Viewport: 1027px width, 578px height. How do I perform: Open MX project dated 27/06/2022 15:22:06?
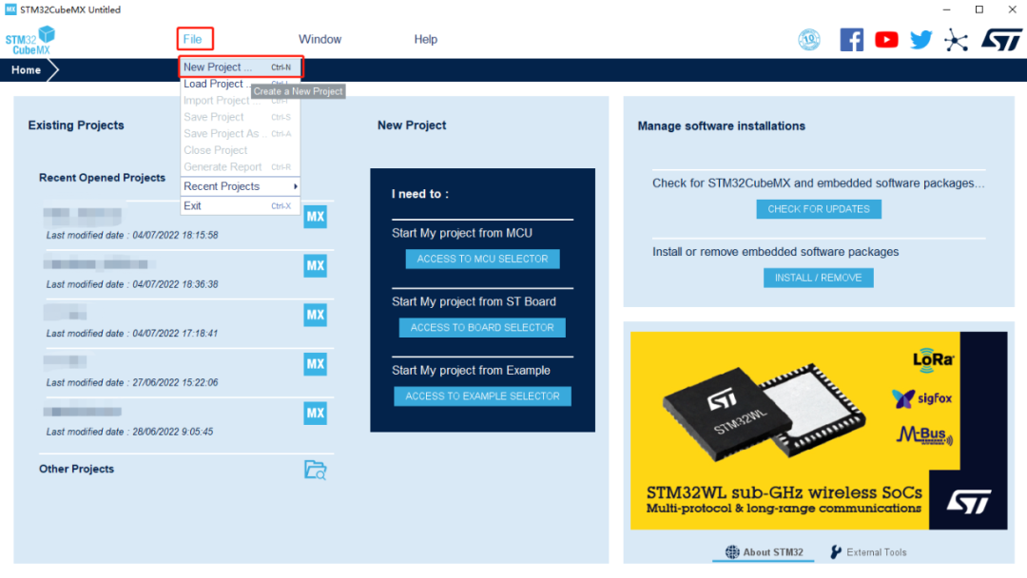pyautogui.click(x=315, y=364)
